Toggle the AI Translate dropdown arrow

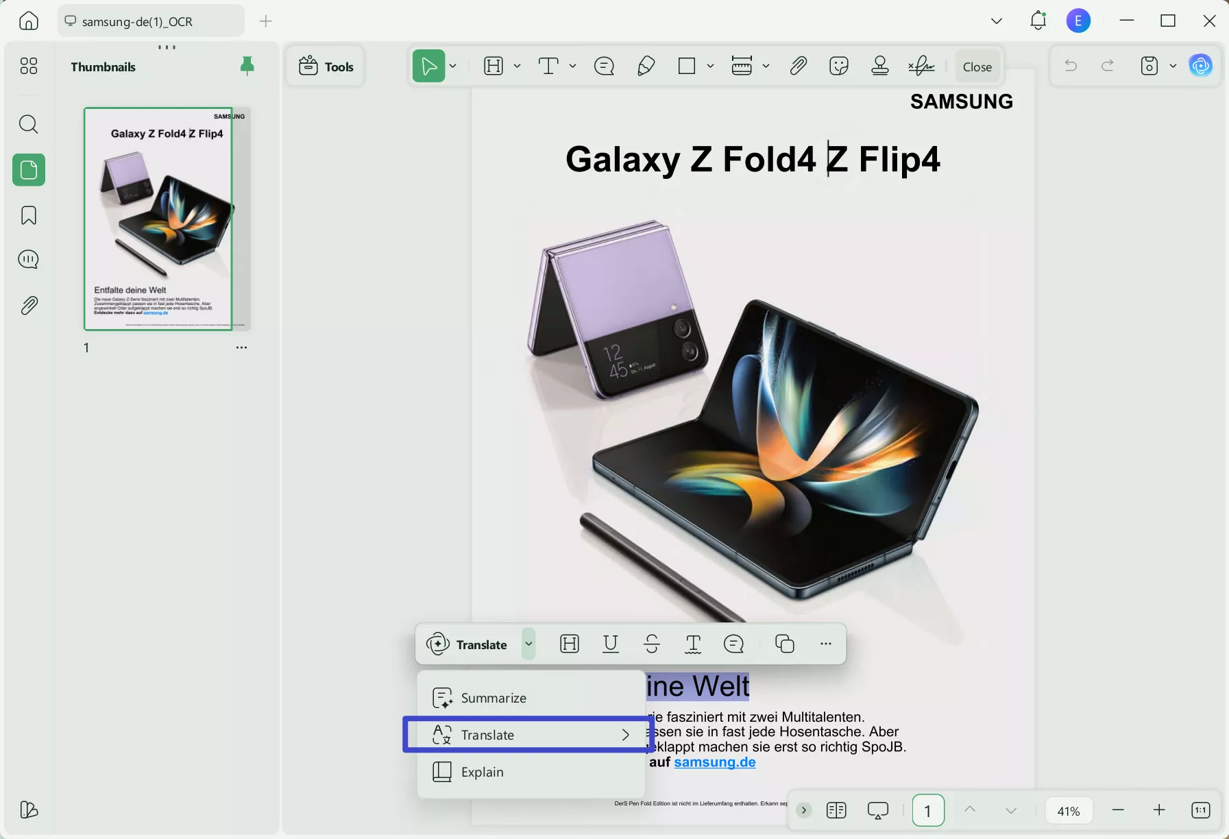coord(528,644)
